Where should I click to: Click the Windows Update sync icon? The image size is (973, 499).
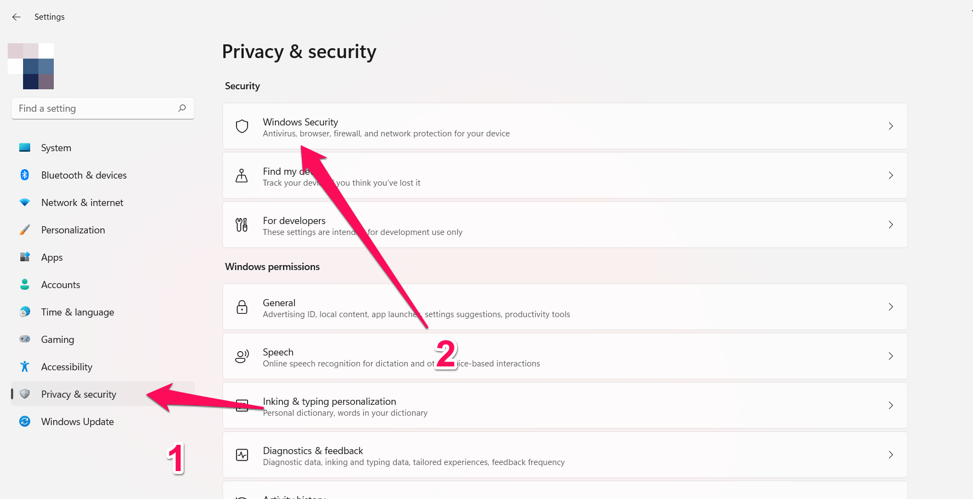coord(25,421)
